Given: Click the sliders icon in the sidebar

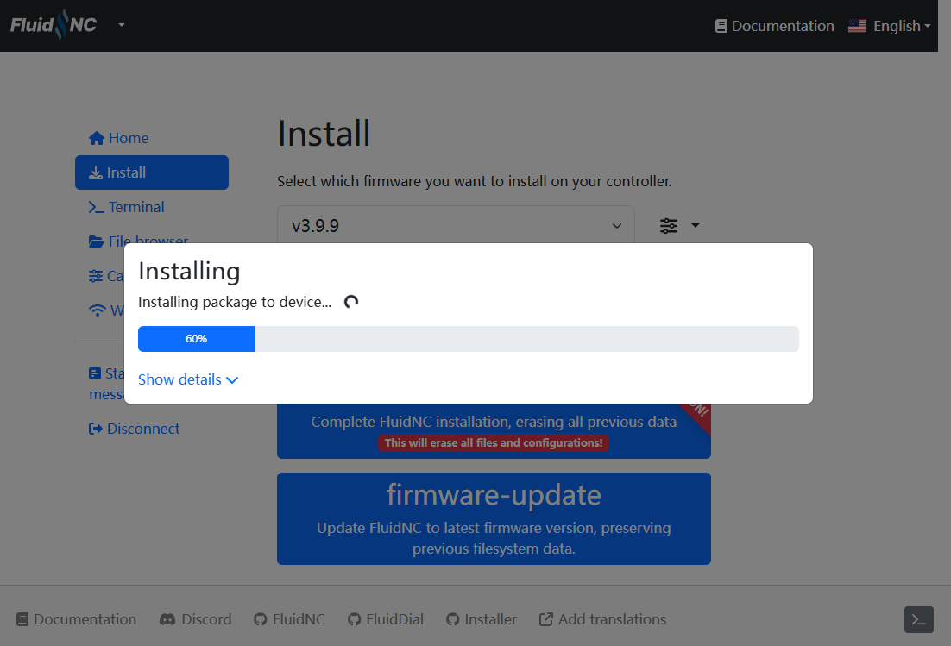Looking at the screenshot, I should (96, 276).
